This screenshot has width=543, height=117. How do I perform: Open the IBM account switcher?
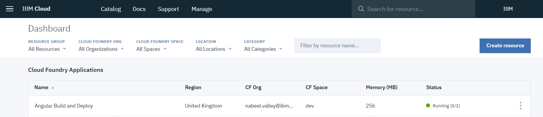pos(508,9)
